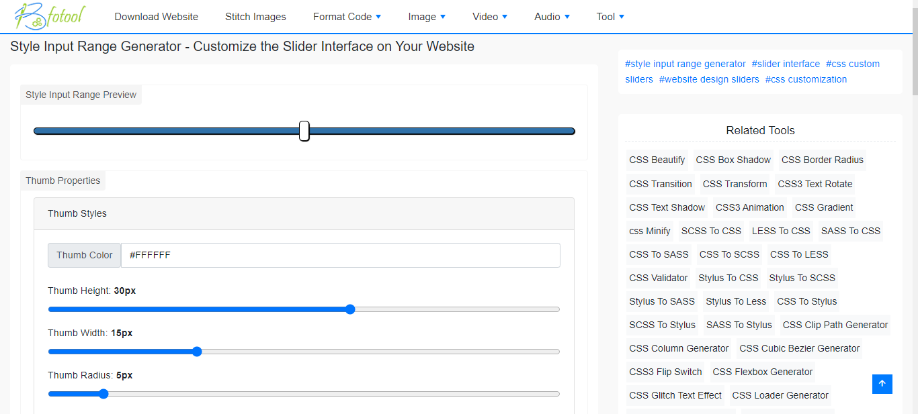Viewport: 918px width, 414px height.
Task: Open the Image dropdown menu
Action: pos(427,17)
